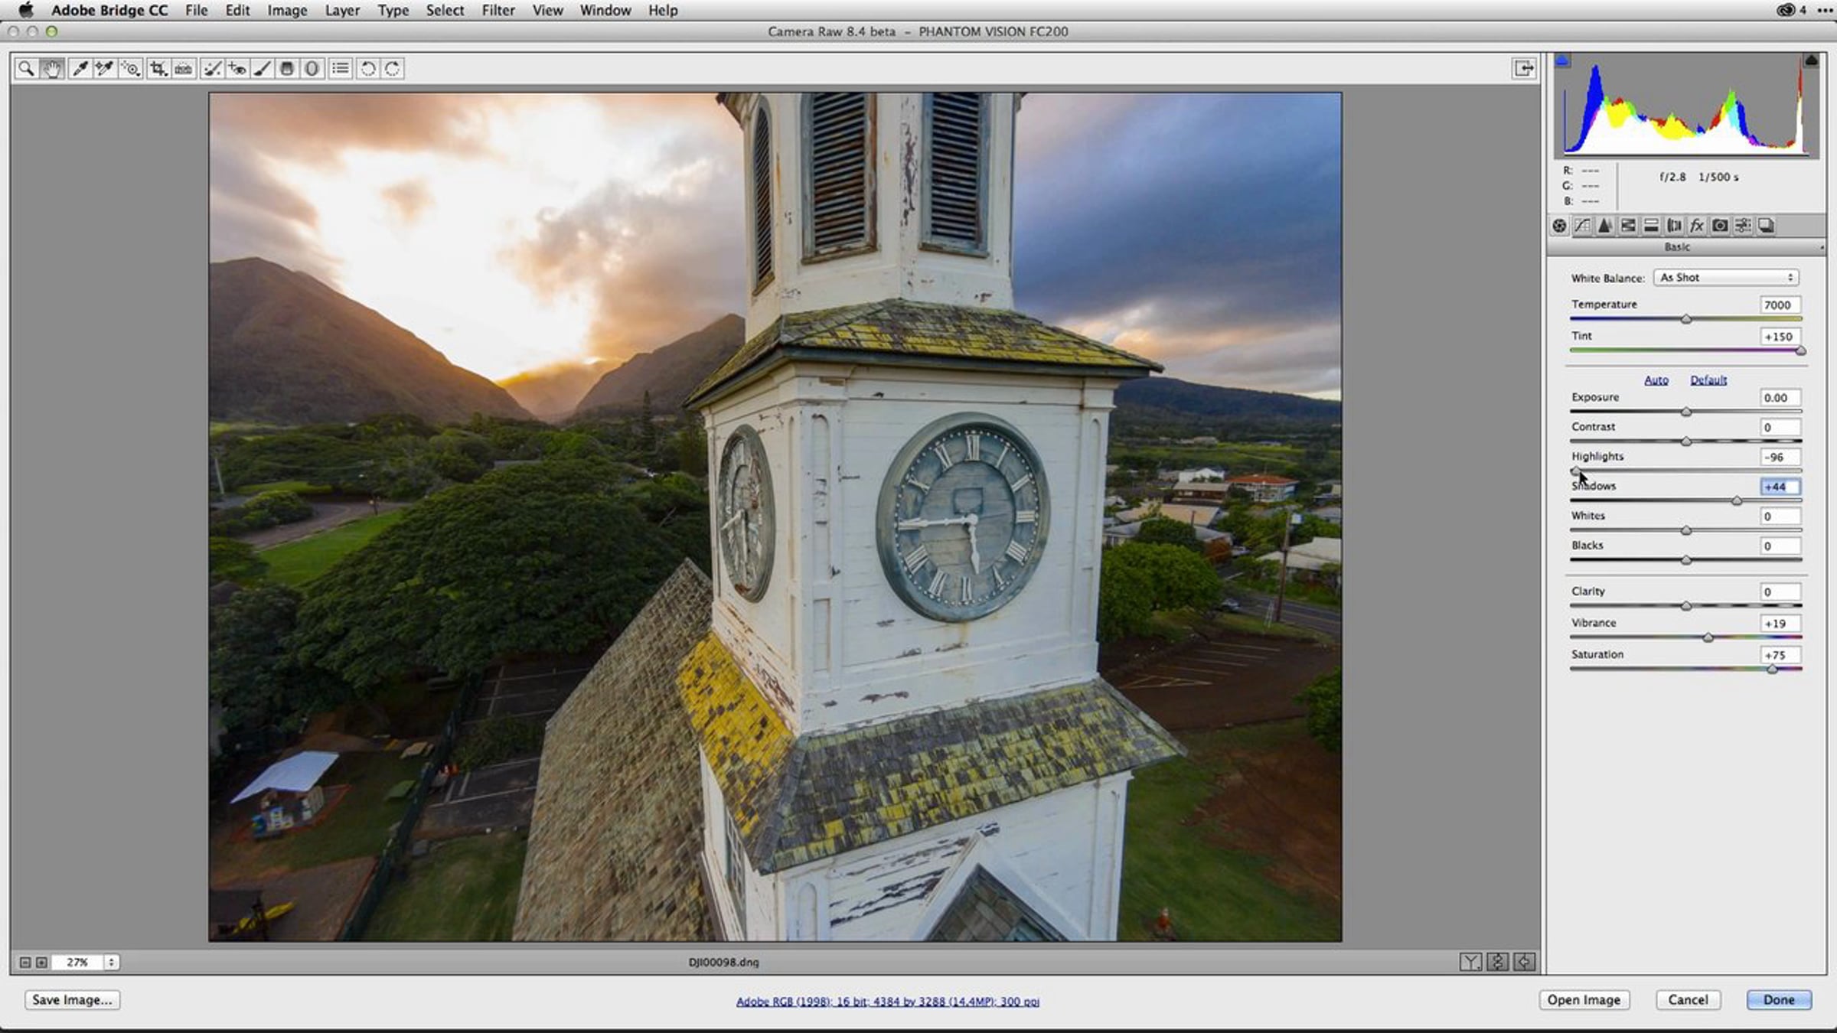1837x1033 pixels.
Task: Click the Saturation slider handle
Action: coord(1772,670)
